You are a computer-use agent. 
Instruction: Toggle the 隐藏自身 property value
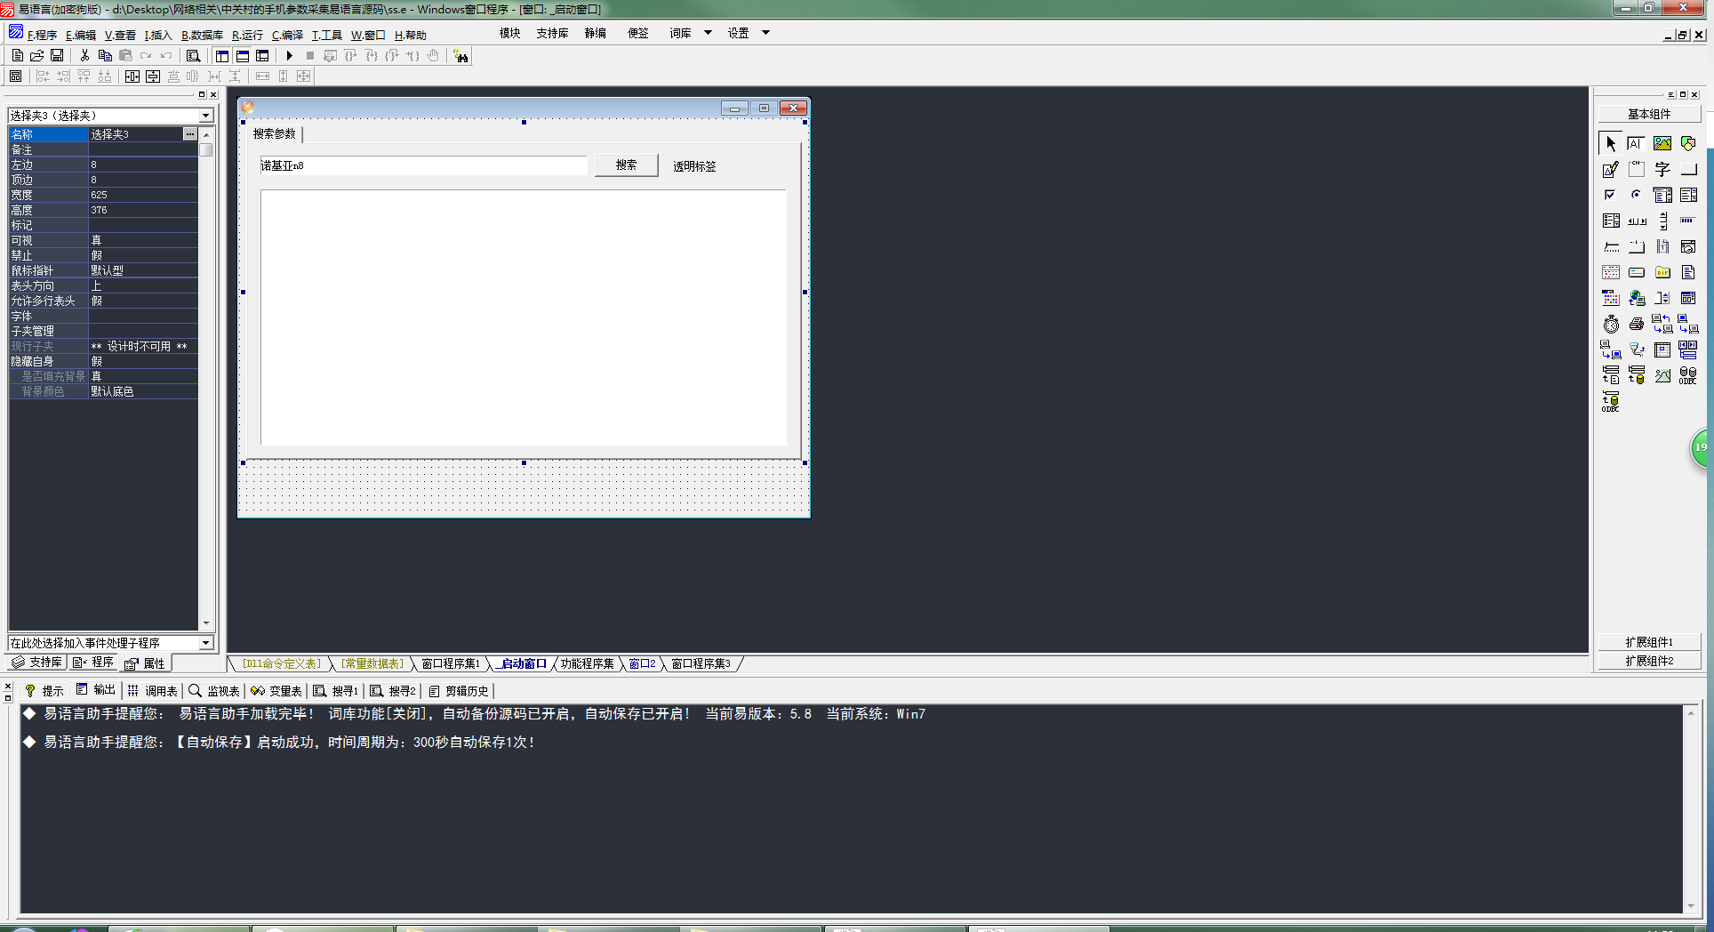pyautogui.click(x=142, y=361)
